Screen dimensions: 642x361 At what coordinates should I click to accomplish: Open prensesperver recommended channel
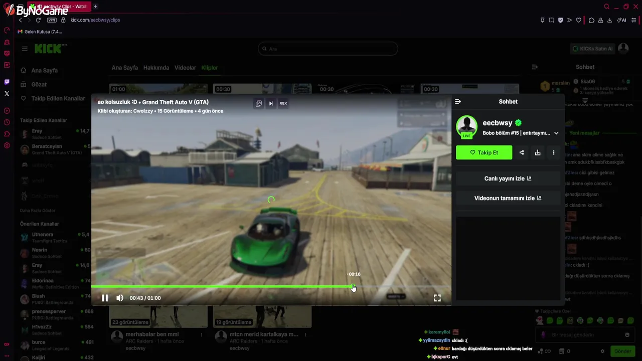coord(55,314)
